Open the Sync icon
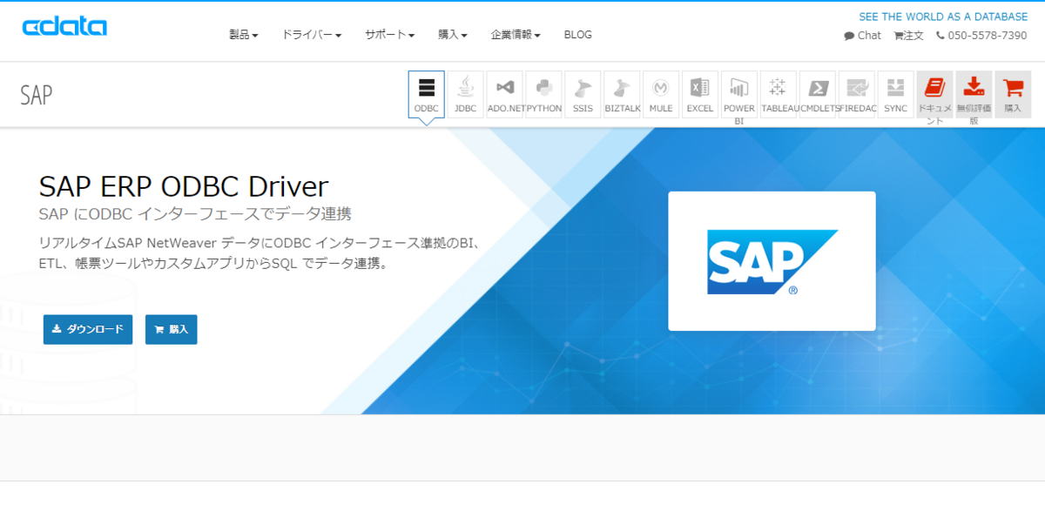 pyautogui.click(x=895, y=94)
